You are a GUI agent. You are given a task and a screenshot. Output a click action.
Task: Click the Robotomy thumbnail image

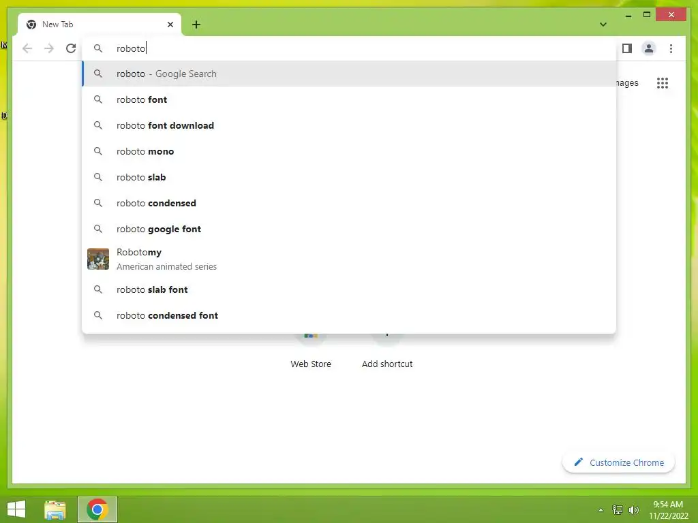[x=98, y=259]
